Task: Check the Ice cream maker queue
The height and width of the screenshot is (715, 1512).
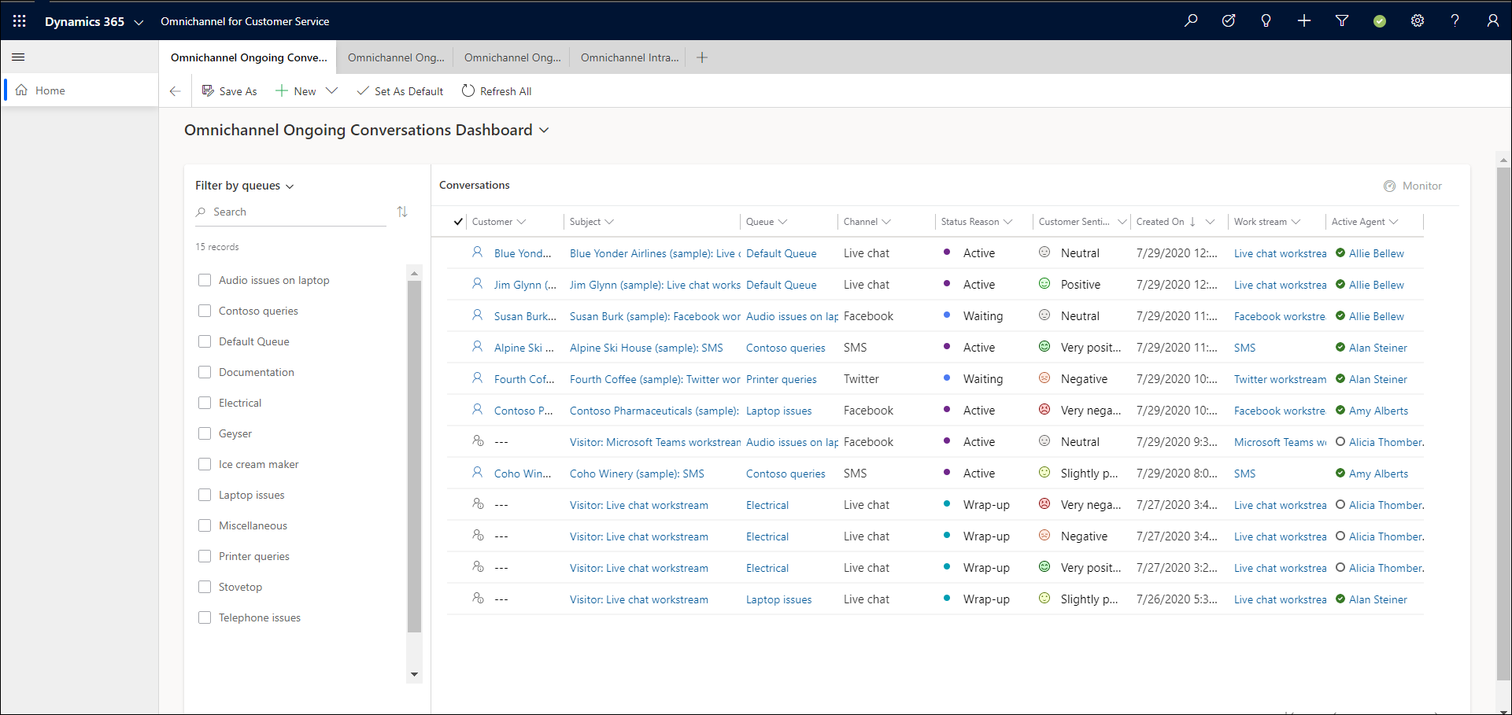Action: pyautogui.click(x=205, y=464)
